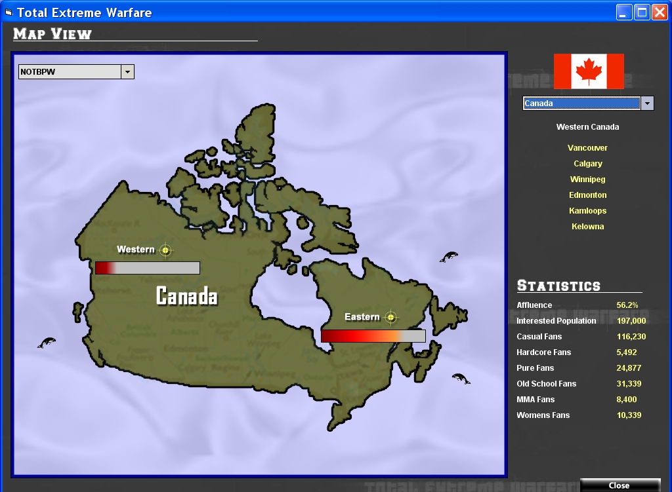
Task: Minimize the Total Extreme Warfare window
Action: click(624, 12)
